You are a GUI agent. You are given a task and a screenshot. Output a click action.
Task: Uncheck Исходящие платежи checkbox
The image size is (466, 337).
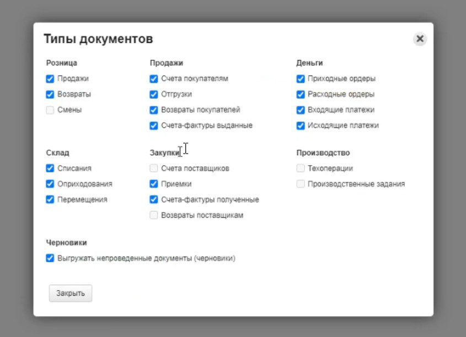pyautogui.click(x=301, y=126)
